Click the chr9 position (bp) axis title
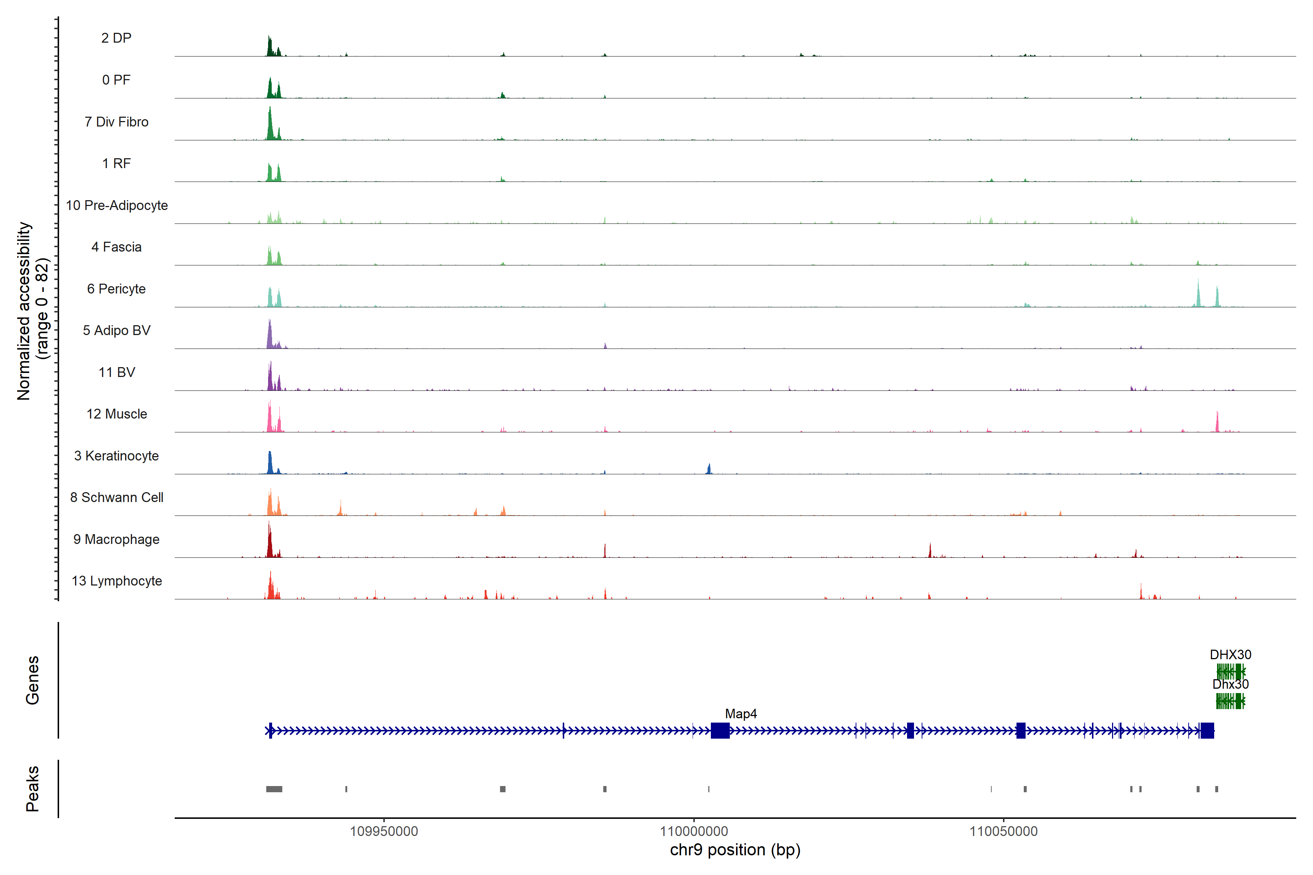The width and height of the screenshot is (1313, 875). point(735,850)
